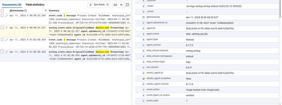Click the vertical scrollbar of the field panel
282x105 pixels.
(x=280, y=9)
